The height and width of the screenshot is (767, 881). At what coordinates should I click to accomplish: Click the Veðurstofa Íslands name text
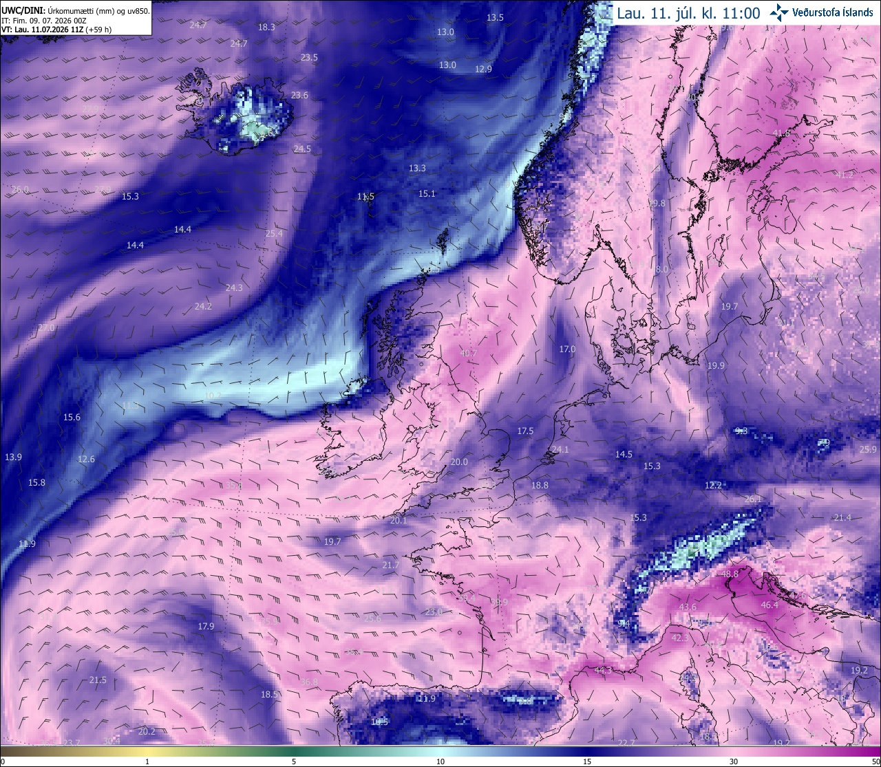coord(833,12)
